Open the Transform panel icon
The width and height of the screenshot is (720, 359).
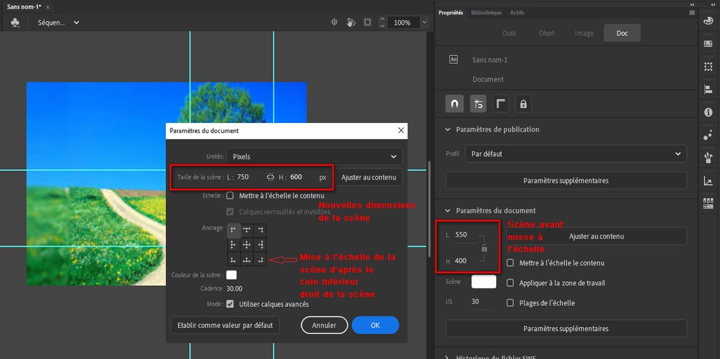pyautogui.click(x=708, y=66)
